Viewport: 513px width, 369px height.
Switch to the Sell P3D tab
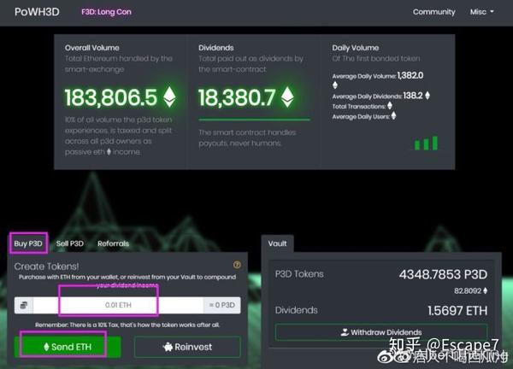[70, 243]
